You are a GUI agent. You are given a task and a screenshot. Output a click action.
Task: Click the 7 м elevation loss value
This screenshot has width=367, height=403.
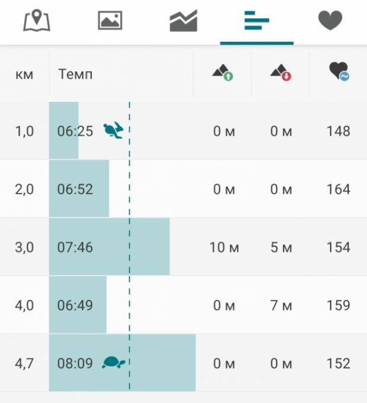281,305
